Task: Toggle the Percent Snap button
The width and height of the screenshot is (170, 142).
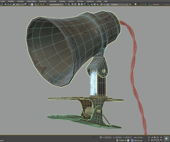Action: pyautogui.click(x=41, y=5)
